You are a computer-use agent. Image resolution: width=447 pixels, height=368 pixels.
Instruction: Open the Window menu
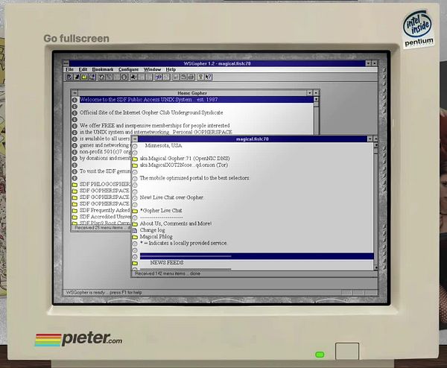pyautogui.click(x=152, y=69)
